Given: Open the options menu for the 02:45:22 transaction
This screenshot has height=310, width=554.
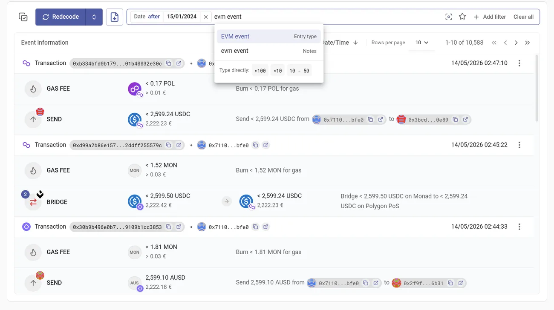Looking at the screenshot, I should [519, 145].
